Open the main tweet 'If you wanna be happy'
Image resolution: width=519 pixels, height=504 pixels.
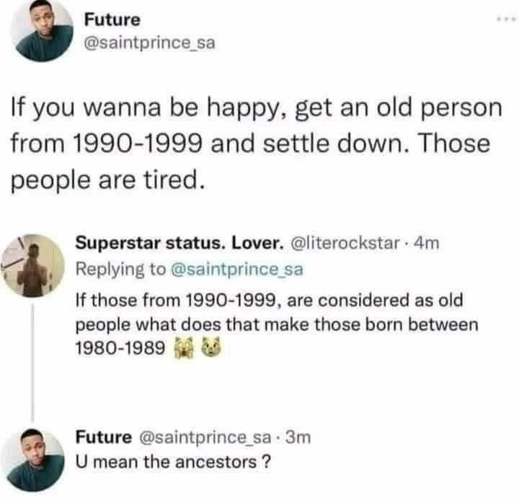[x=252, y=143]
